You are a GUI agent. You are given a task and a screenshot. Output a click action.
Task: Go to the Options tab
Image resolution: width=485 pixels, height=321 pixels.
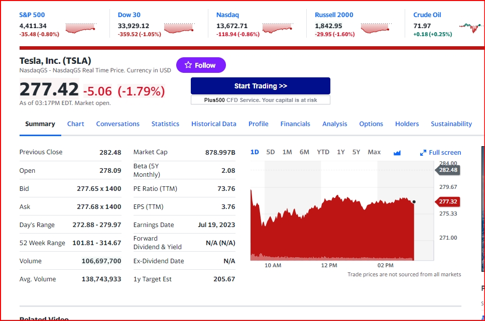pyautogui.click(x=371, y=124)
